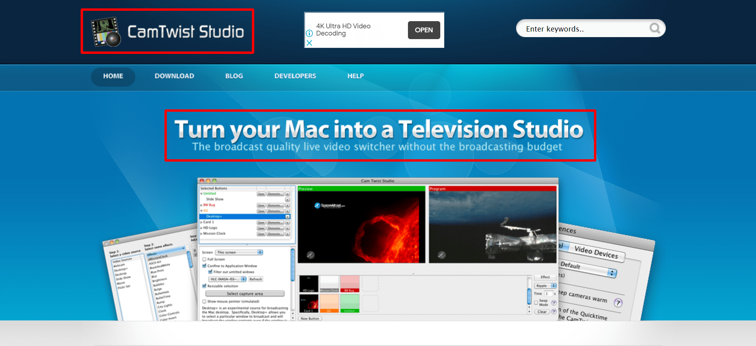This screenshot has height=346, width=756.
Task: Remove the BW Bug row with its x icon
Action: [x=287, y=206]
